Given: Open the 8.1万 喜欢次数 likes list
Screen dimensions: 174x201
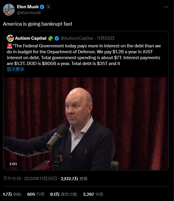Looking at the screenshot, I should [x=64, y=194].
